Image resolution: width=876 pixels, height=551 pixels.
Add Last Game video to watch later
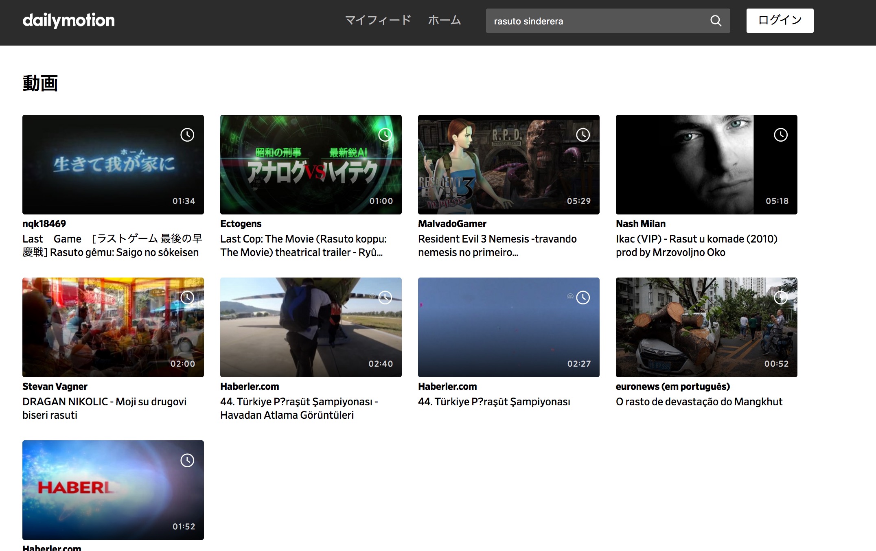[187, 135]
